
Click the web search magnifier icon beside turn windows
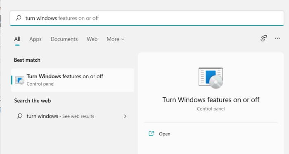(19, 116)
